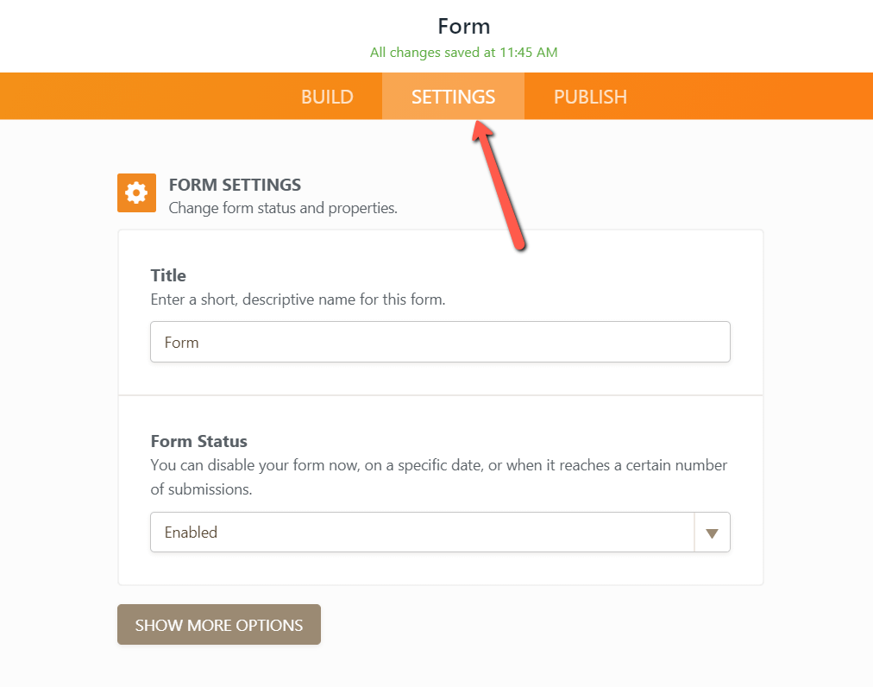
Task: Click the Form Settings gear icon
Action: pyautogui.click(x=136, y=192)
